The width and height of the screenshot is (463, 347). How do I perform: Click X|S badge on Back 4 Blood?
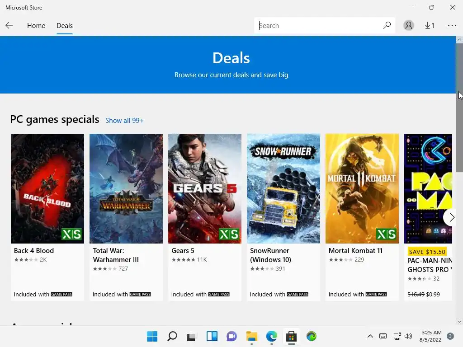pyautogui.click(x=72, y=234)
